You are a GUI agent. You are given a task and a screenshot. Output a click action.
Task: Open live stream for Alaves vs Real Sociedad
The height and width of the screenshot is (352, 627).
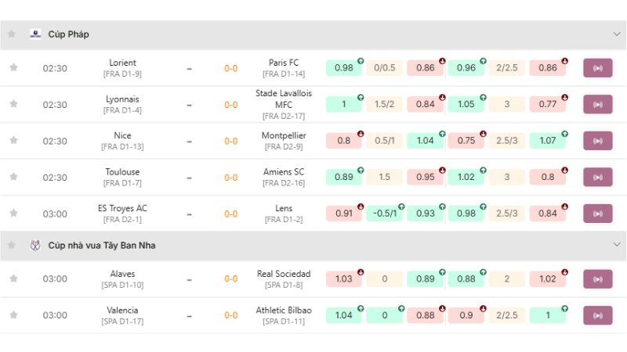(x=597, y=279)
